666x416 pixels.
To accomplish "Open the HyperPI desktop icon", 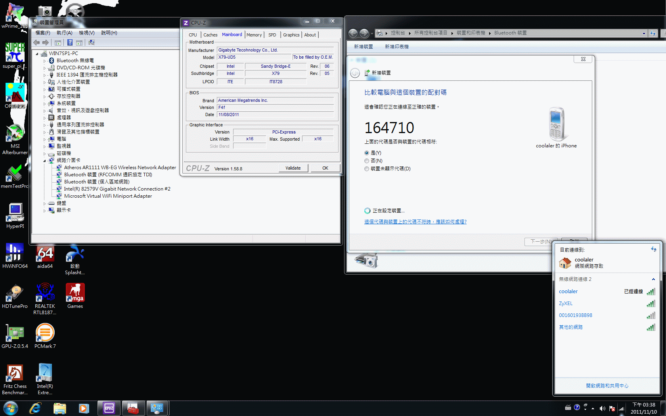I will pos(15,216).
